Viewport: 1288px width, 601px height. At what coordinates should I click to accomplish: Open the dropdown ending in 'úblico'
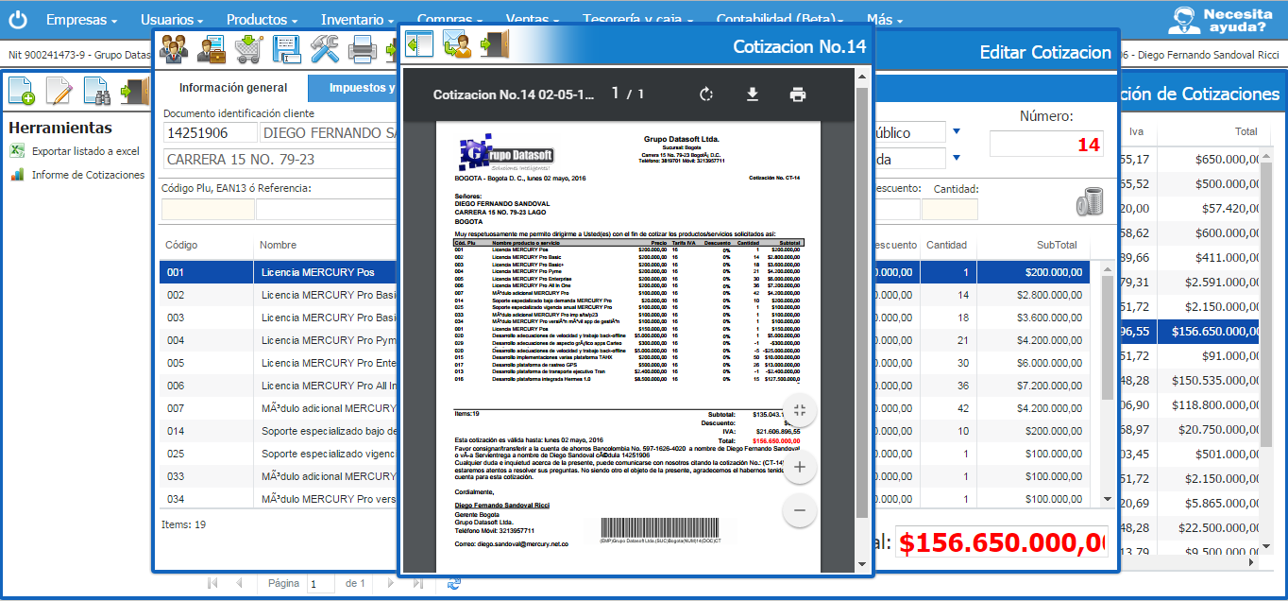point(956,132)
